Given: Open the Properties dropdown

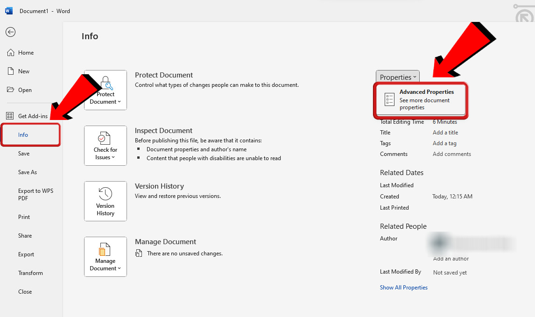Looking at the screenshot, I should 397,77.
